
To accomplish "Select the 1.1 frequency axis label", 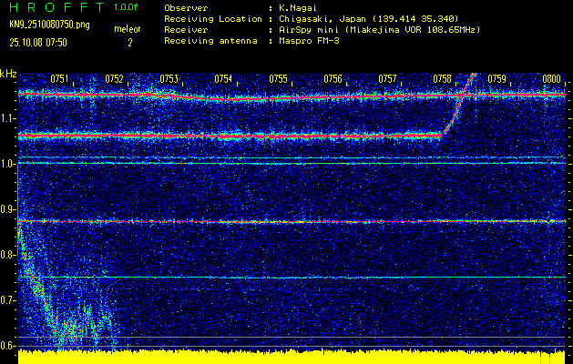I will (8, 117).
